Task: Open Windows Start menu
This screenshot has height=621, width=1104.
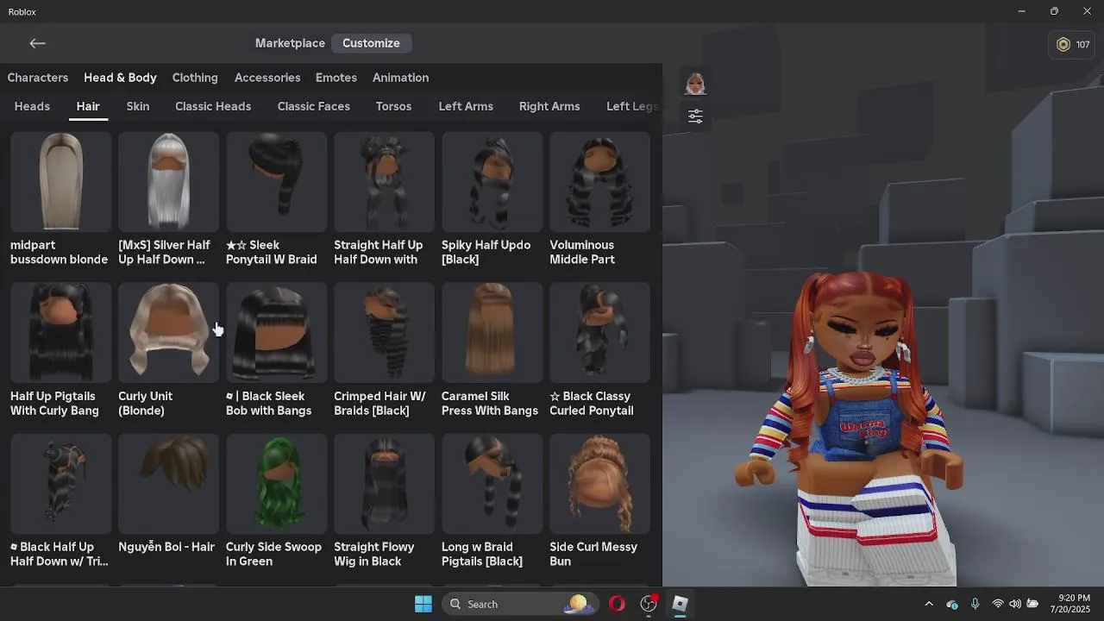Action: [423, 604]
